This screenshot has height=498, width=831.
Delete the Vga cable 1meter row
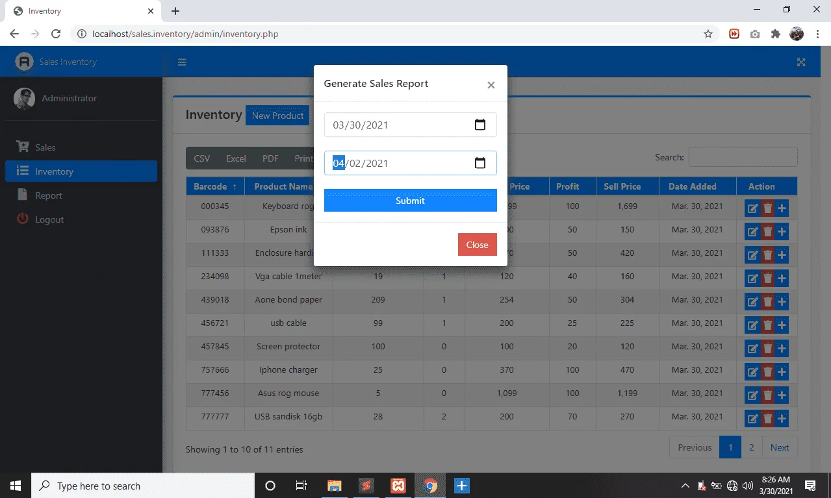click(767, 279)
